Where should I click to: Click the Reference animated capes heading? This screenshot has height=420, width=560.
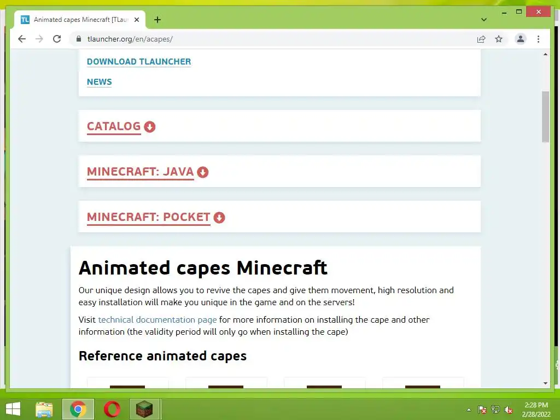(162, 356)
